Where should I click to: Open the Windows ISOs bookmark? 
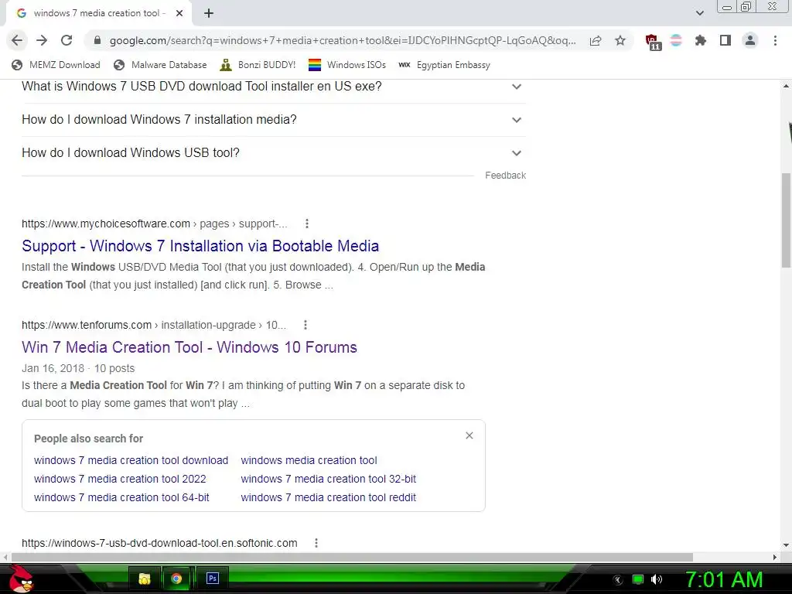pos(347,65)
